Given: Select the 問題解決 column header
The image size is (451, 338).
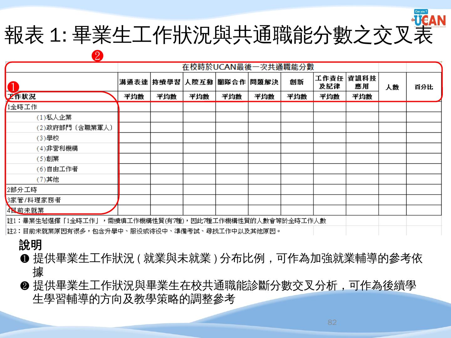Looking at the screenshot, I should coord(264,82).
